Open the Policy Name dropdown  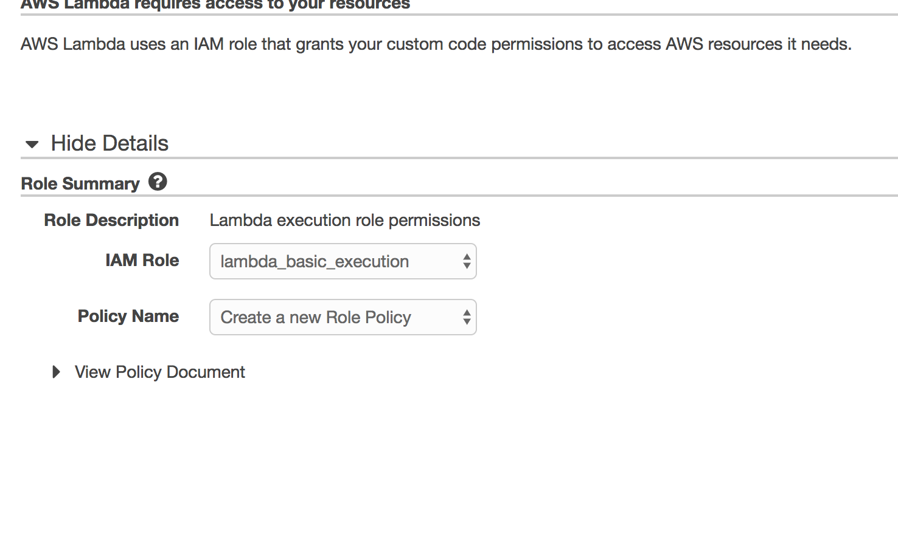pyautogui.click(x=343, y=317)
